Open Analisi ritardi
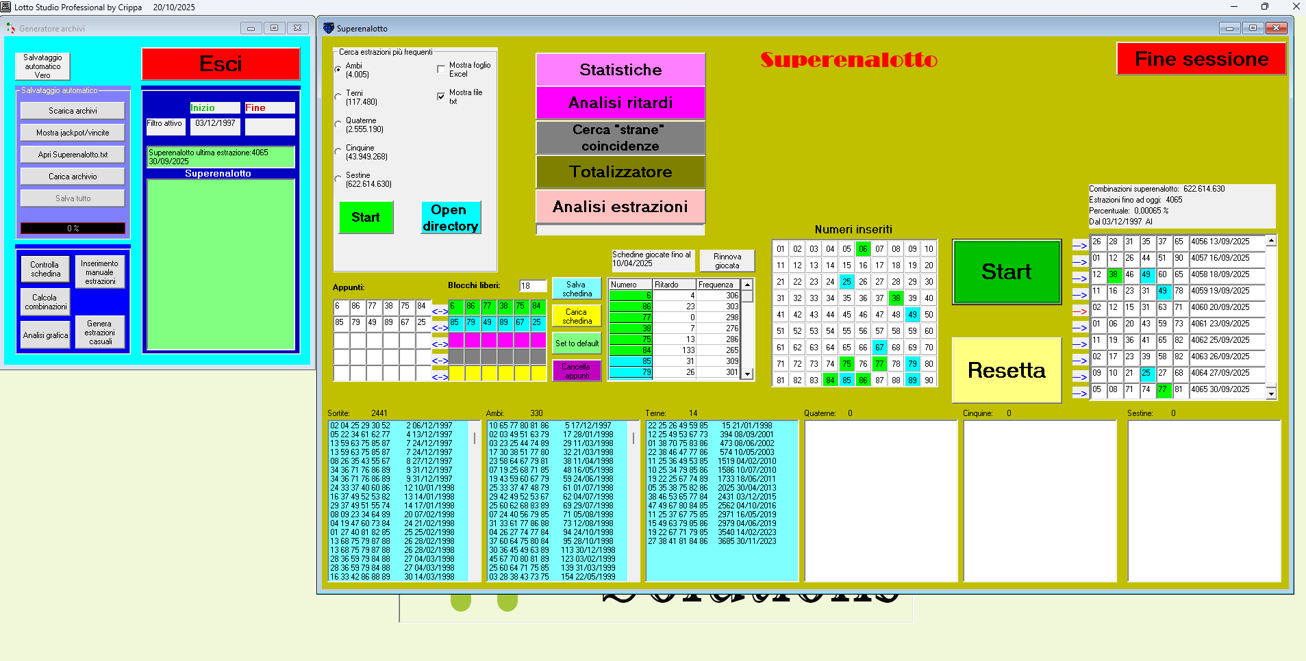 620,103
